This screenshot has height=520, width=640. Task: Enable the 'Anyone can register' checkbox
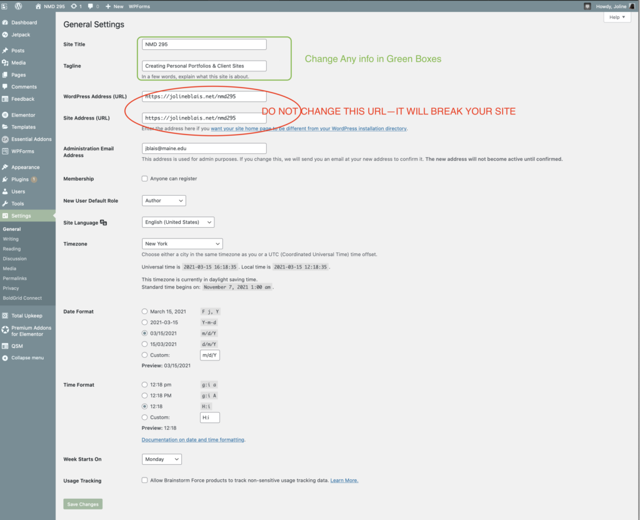tap(145, 179)
